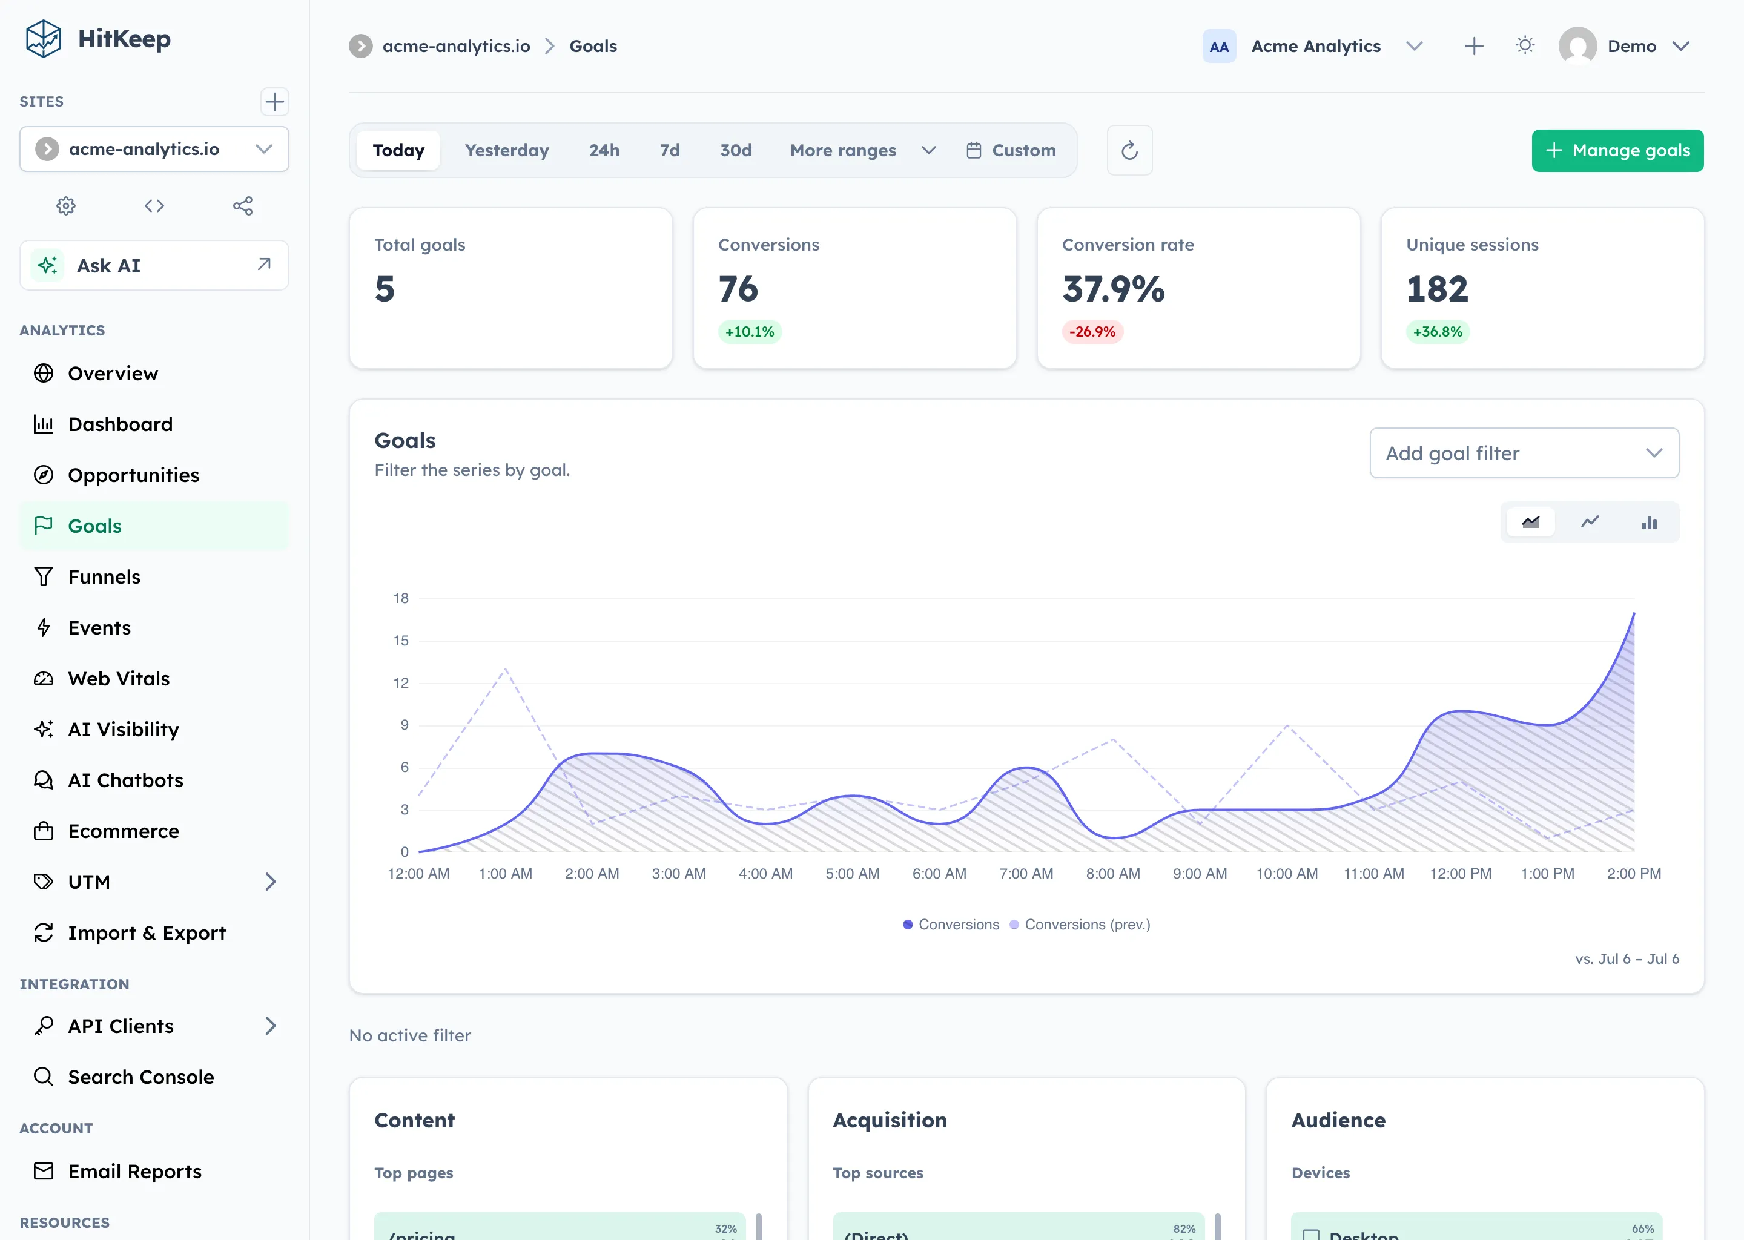Click the Funnels filter icon
Viewport: 1744px width, 1240px height.
[44, 576]
